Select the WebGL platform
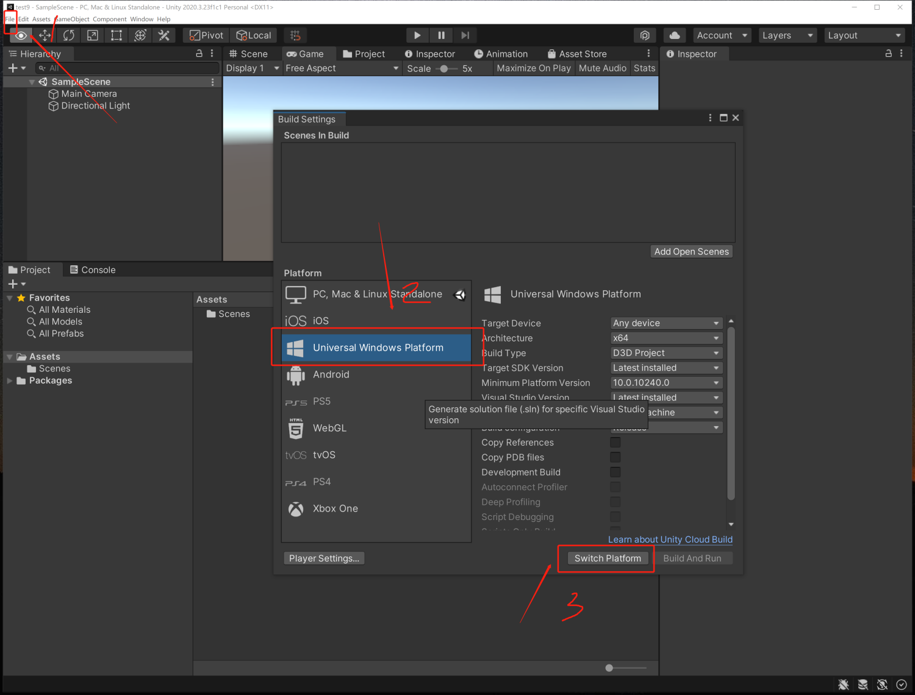The image size is (915, 695). (x=376, y=428)
